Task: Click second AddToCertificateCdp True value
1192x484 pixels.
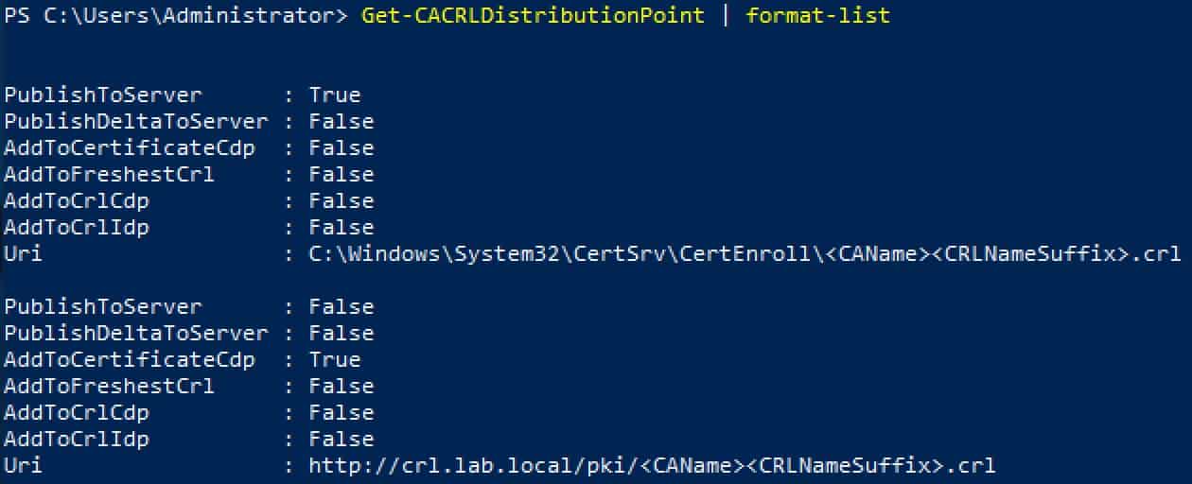Action: (335, 360)
